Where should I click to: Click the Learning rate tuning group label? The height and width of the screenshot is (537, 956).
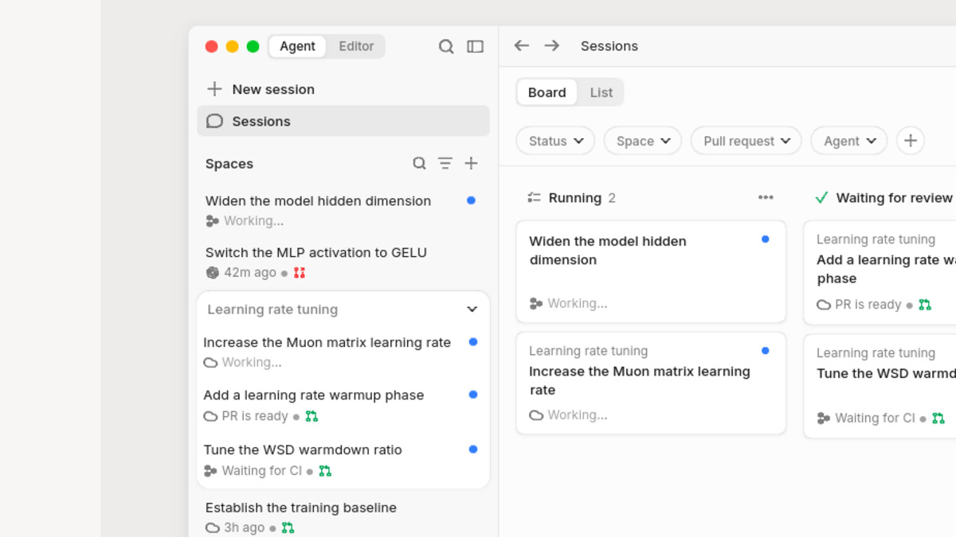[272, 309]
